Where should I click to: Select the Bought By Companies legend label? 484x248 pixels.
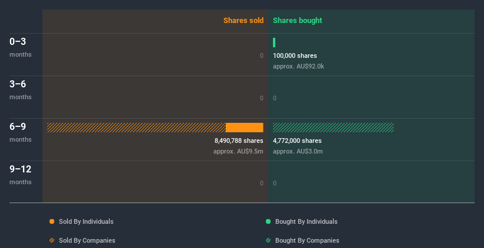[x=307, y=240]
